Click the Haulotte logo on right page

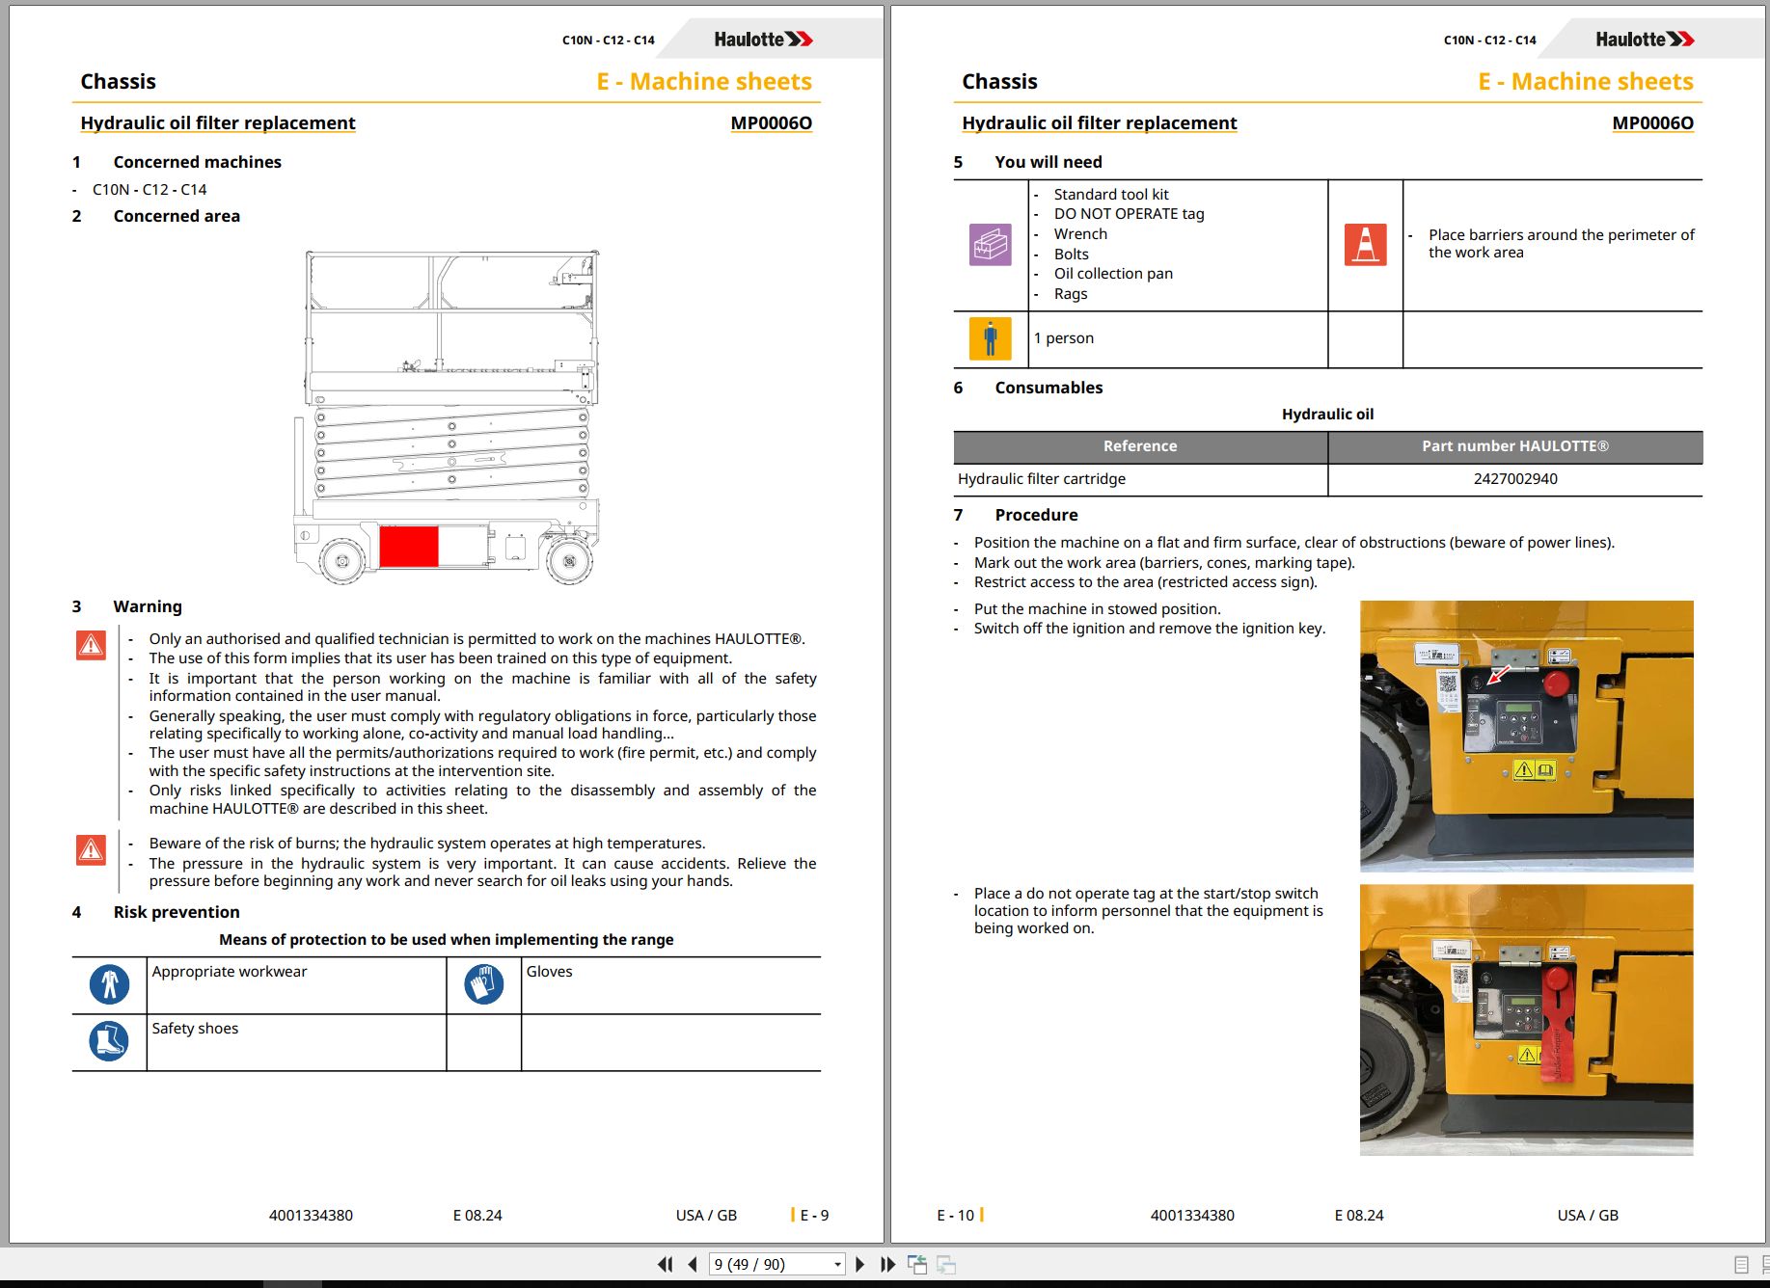(x=1645, y=40)
